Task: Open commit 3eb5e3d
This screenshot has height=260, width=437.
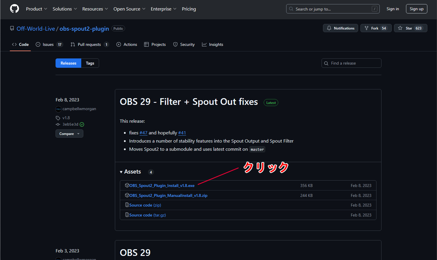Action: (x=70, y=124)
